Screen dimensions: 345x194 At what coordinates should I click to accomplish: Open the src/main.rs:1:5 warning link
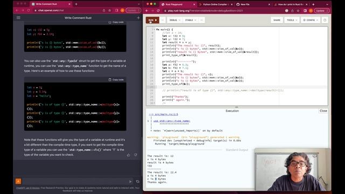[163, 114]
